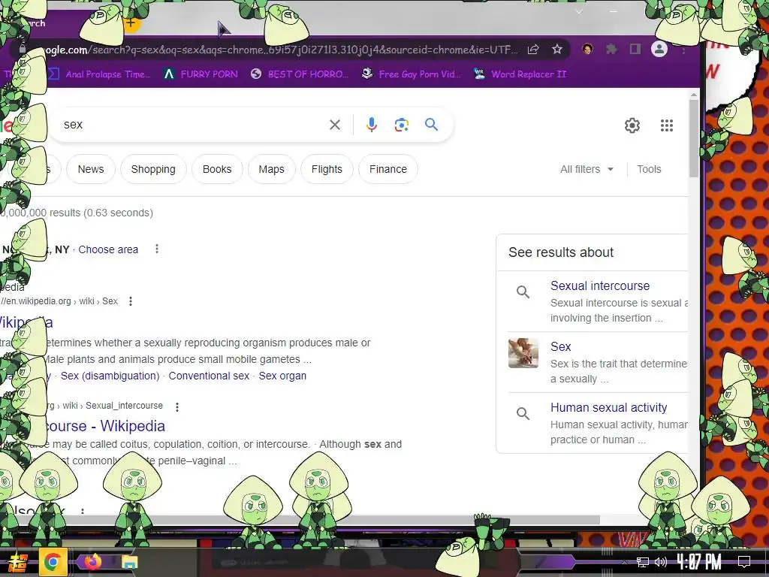Open the Tools button
The height and width of the screenshot is (577, 769).
[649, 169]
